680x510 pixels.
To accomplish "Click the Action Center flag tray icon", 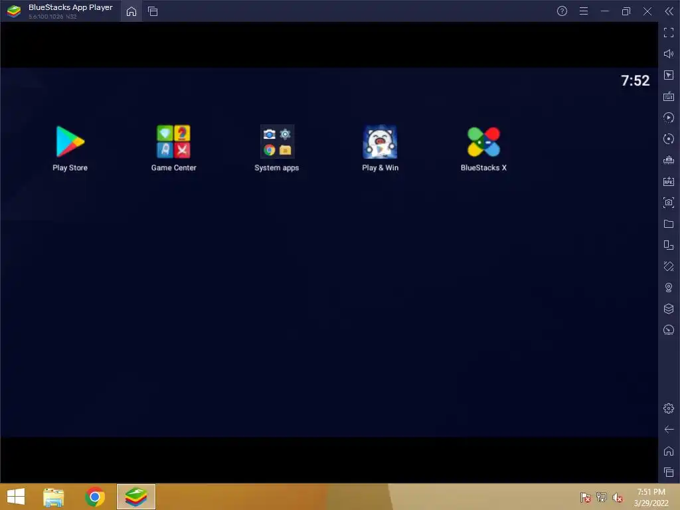I will 586,497.
